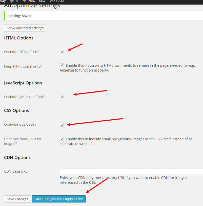Click the "Keep HTML comments?" label text
This screenshot has width=203, height=206.
click(x=23, y=66)
